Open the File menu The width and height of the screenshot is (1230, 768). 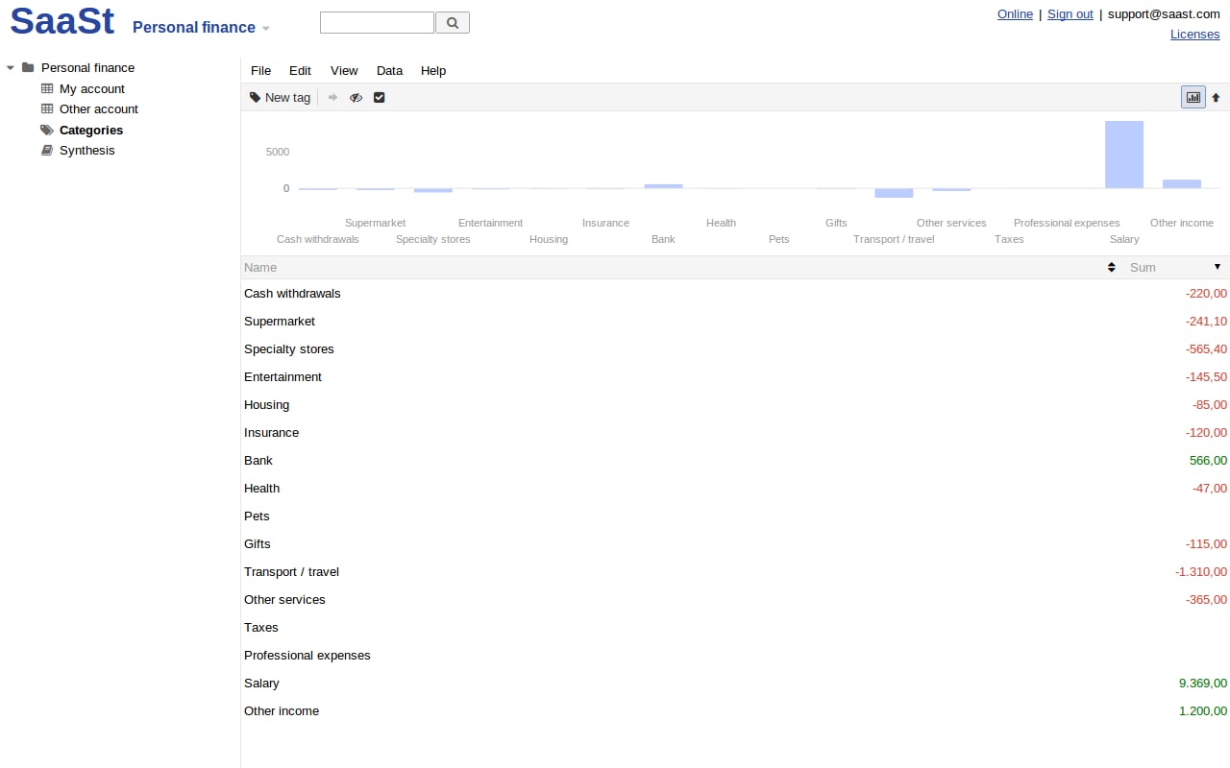tap(260, 70)
